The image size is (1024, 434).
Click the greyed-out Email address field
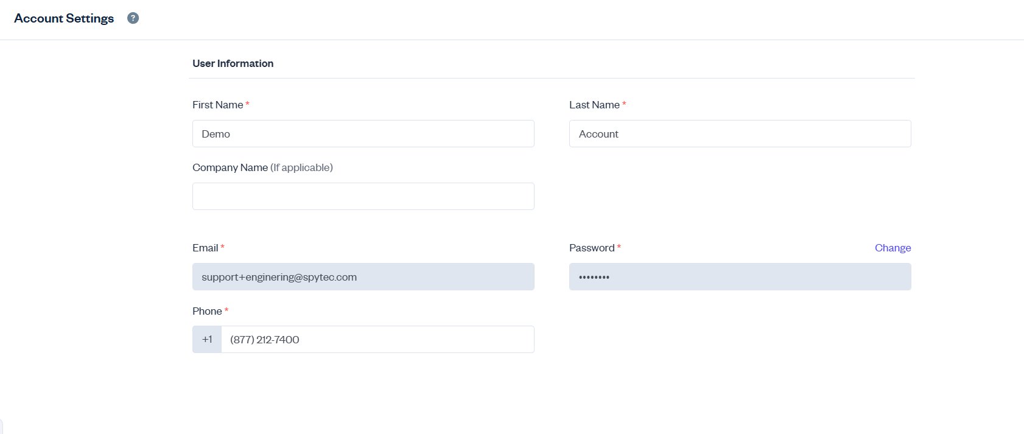click(363, 277)
